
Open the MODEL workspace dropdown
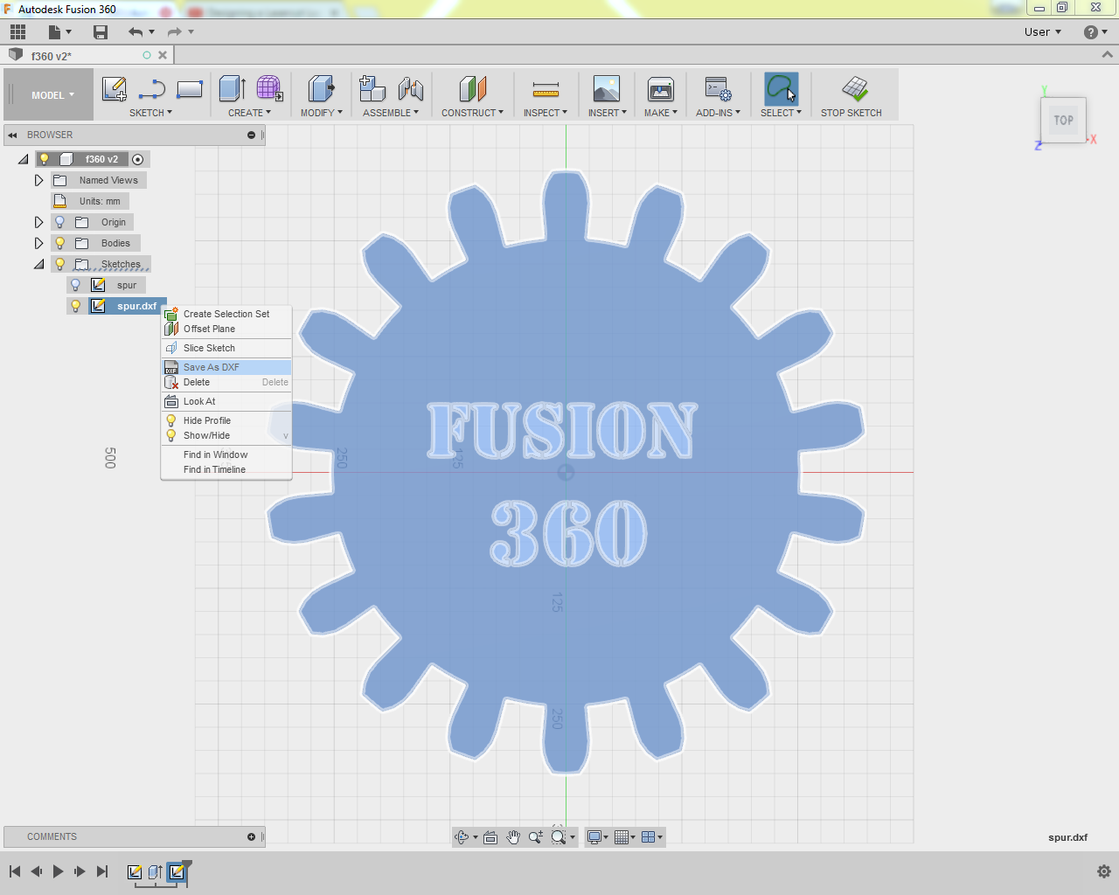[x=52, y=95]
